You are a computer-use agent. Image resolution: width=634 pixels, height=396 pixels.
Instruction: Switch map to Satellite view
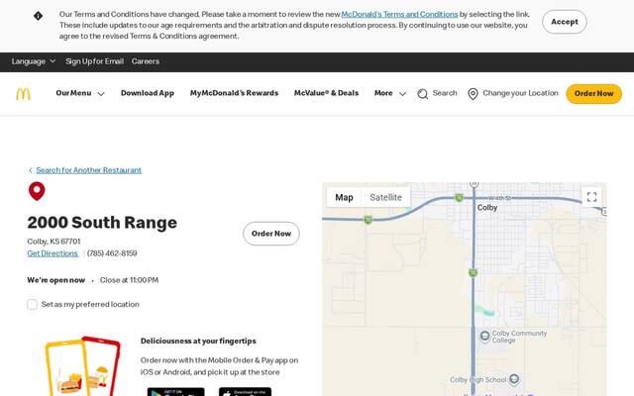click(x=385, y=197)
